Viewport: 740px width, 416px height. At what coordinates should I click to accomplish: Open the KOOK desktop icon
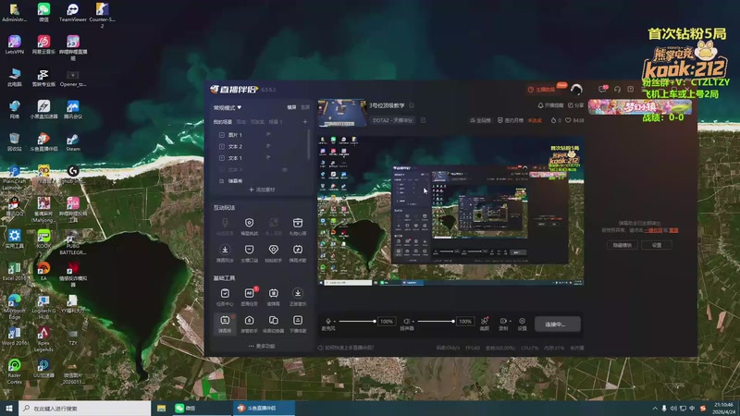pos(43,239)
